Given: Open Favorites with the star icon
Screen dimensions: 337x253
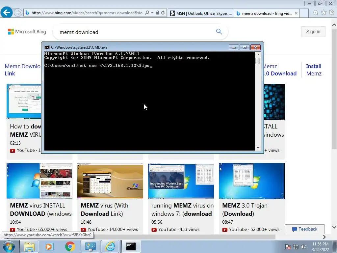Looking at the screenshot, I should 324,13.
